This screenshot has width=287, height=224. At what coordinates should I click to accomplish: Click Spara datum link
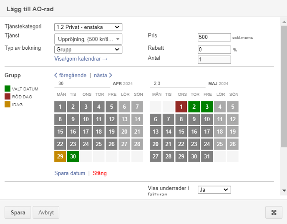pyautogui.click(x=70, y=173)
